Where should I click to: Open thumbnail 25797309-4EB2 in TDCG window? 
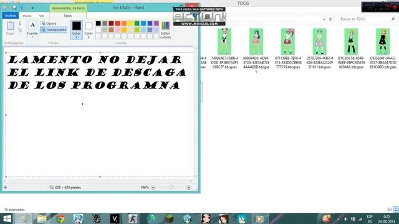coord(319,42)
